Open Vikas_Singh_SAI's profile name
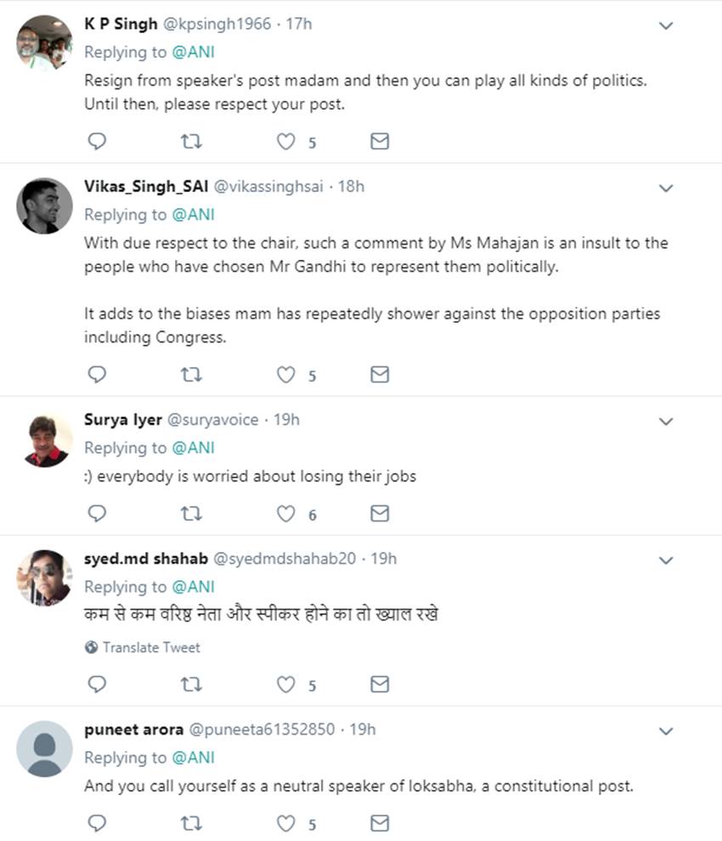Image resolution: width=722 pixels, height=841 pixels. [140, 187]
